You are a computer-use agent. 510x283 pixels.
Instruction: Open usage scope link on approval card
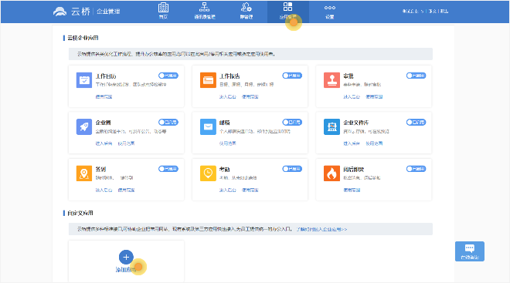(374, 96)
